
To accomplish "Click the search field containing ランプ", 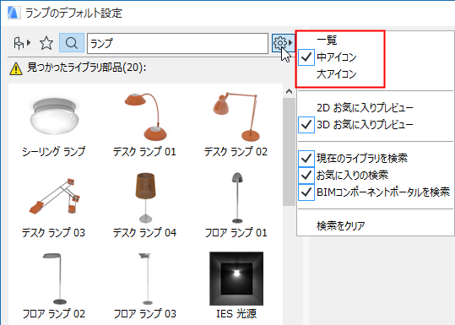I will coord(177,44).
